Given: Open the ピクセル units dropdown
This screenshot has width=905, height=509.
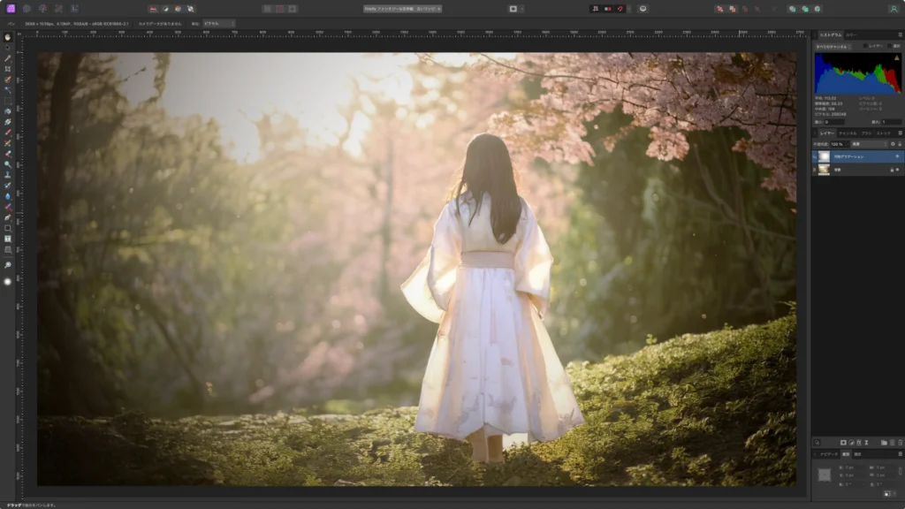Looking at the screenshot, I should (218, 24).
